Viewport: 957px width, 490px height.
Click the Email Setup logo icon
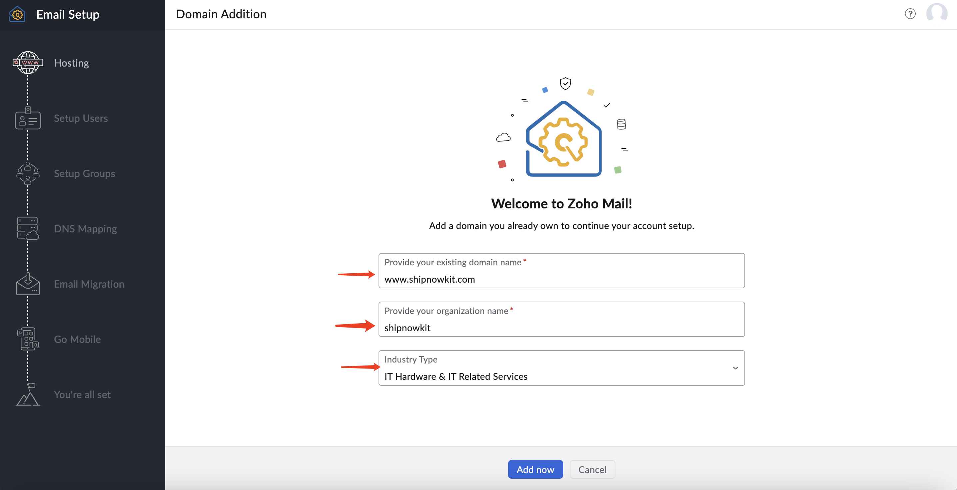[x=17, y=14]
